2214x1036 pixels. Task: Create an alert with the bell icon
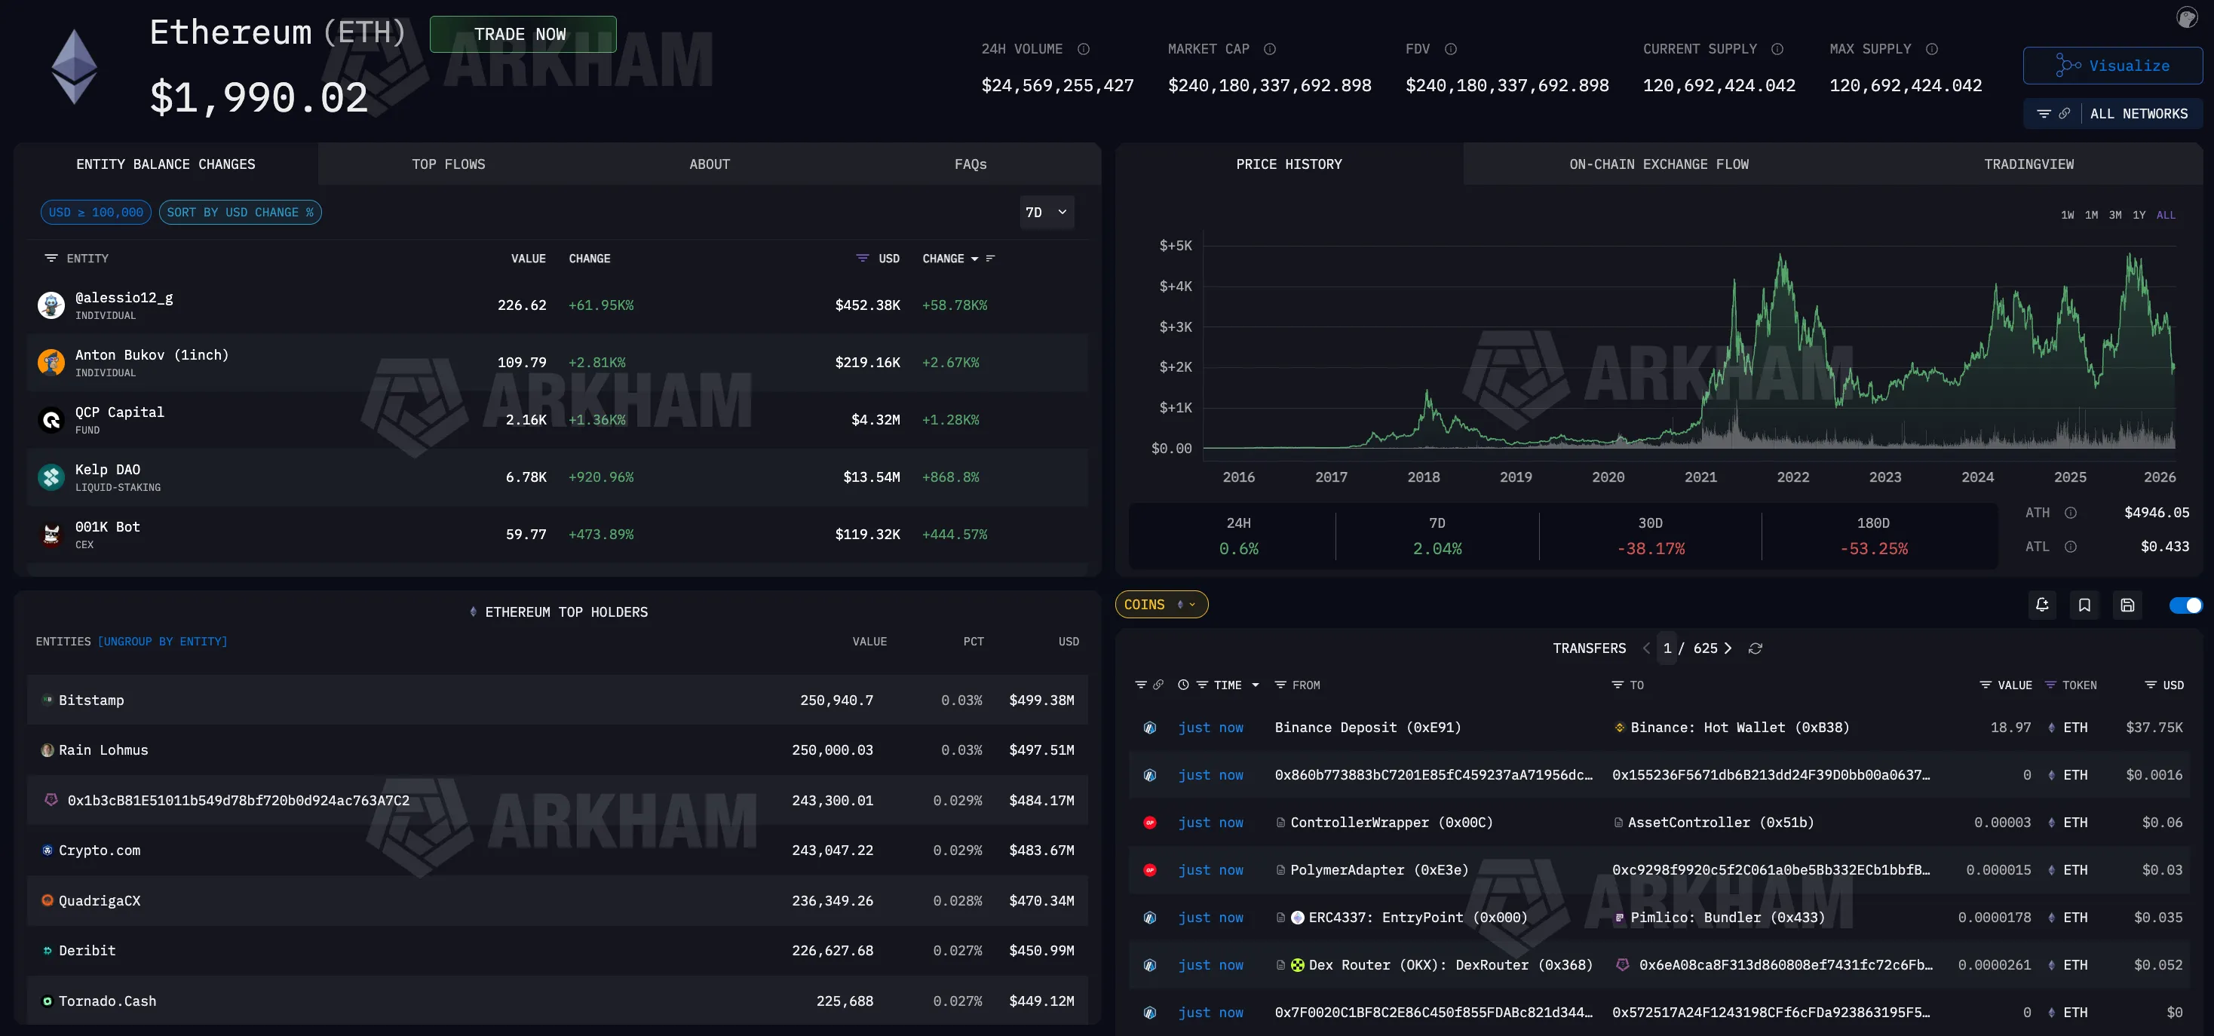pos(2042,605)
